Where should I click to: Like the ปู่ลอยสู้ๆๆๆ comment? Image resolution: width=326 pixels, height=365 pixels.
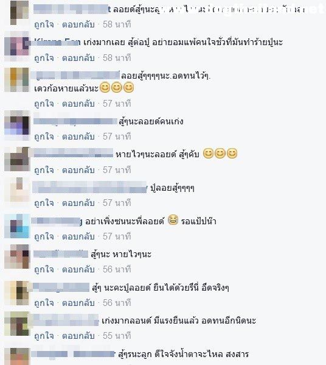point(44,203)
